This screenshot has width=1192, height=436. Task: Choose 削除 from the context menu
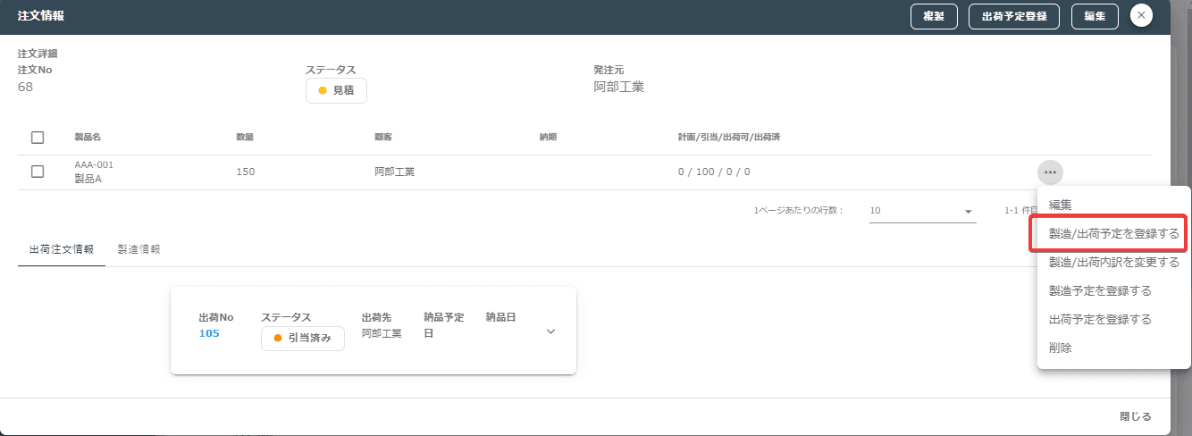pos(1114,348)
